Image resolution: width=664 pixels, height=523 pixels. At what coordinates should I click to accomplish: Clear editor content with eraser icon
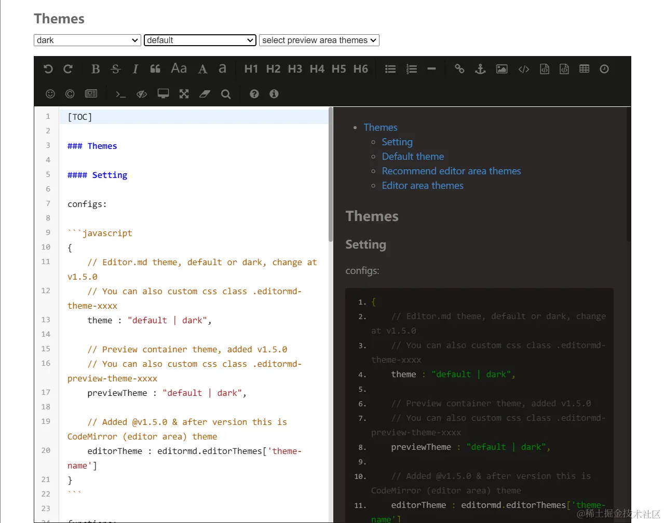coord(205,94)
